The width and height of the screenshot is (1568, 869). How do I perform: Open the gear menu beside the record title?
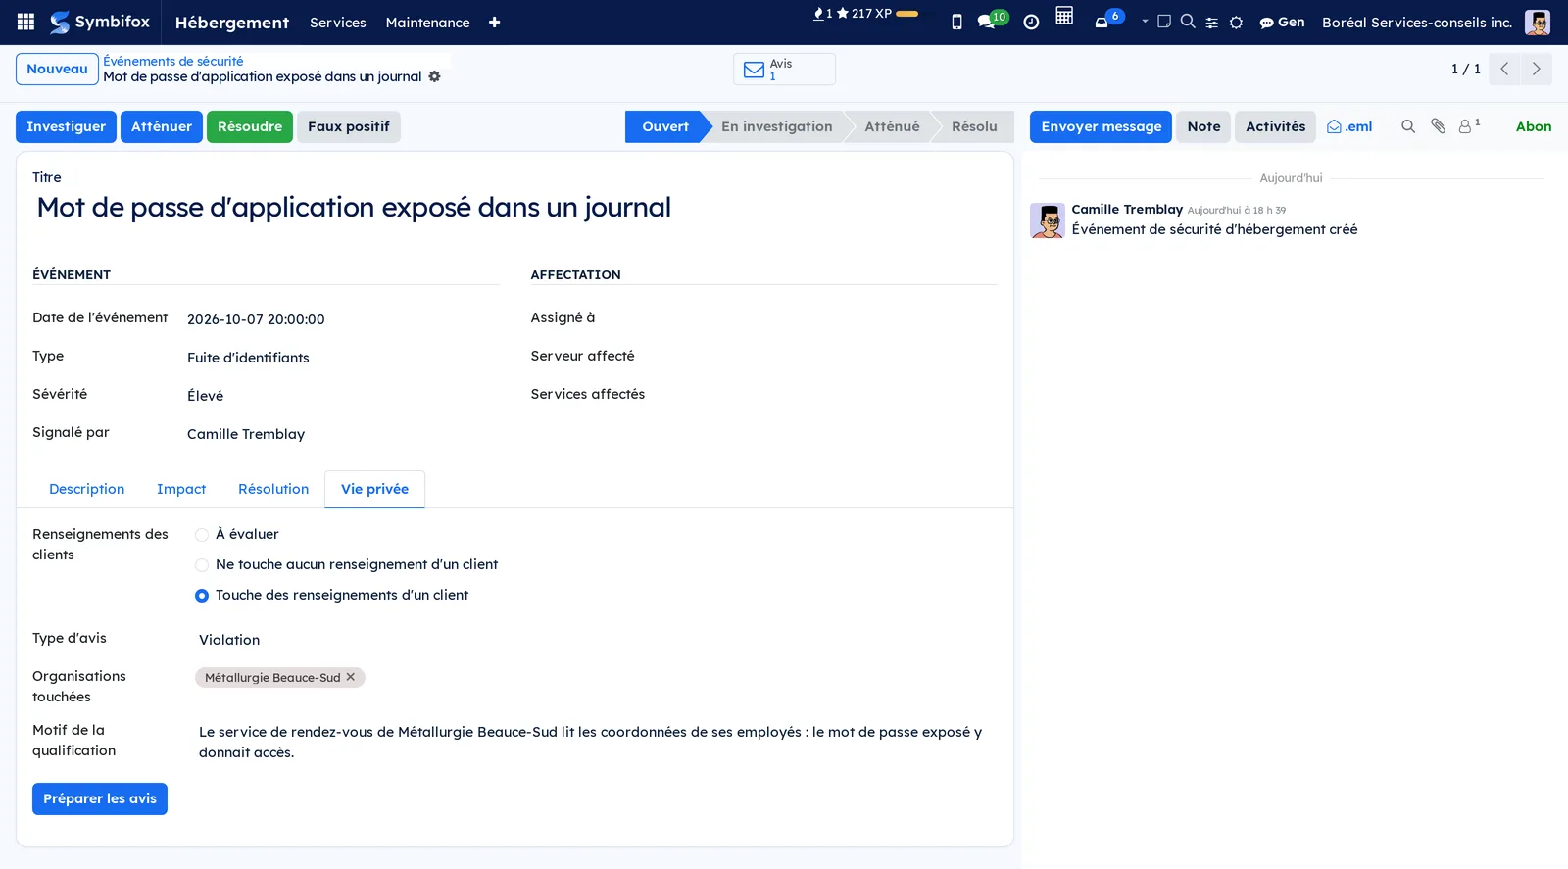(434, 76)
